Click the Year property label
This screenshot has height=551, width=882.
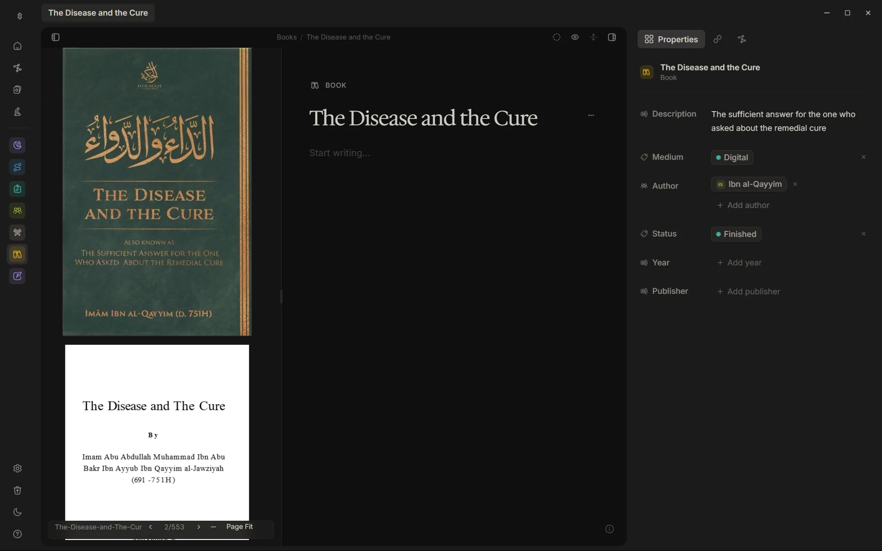[x=661, y=263]
